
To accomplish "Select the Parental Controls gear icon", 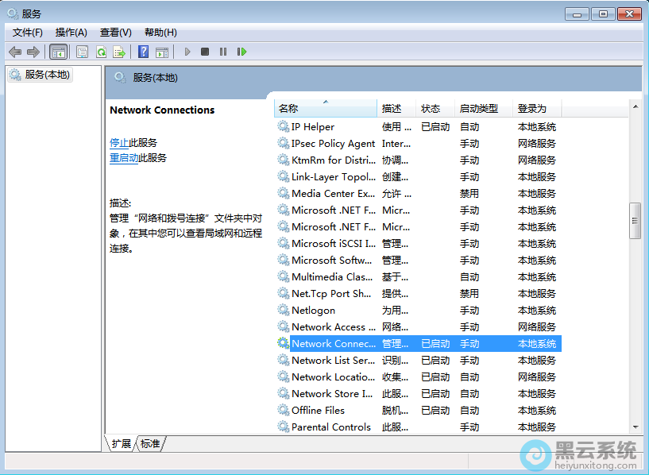I will click(x=283, y=427).
